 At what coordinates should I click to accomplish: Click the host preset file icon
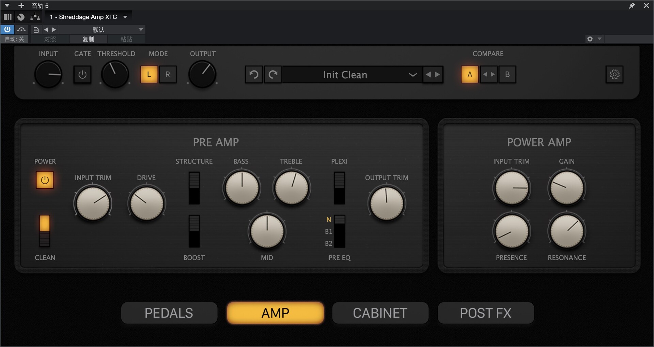pyautogui.click(x=36, y=30)
